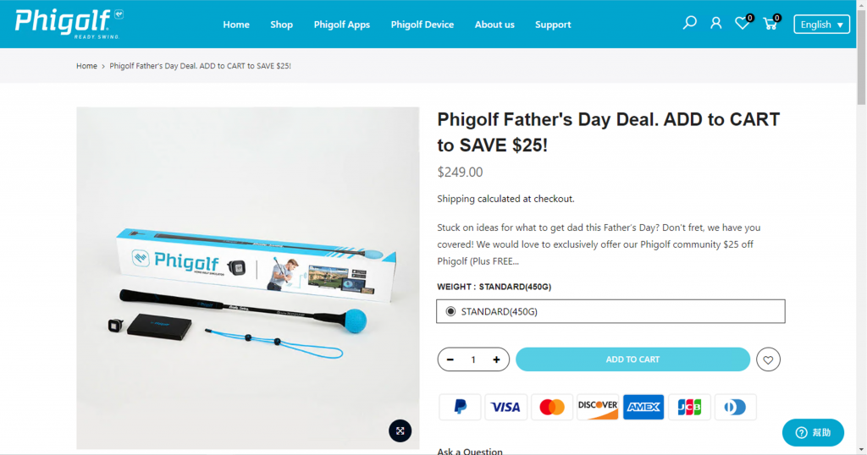Decrease quantity with minus button
Image resolution: width=867 pixels, height=455 pixels.
pyautogui.click(x=450, y=359)
